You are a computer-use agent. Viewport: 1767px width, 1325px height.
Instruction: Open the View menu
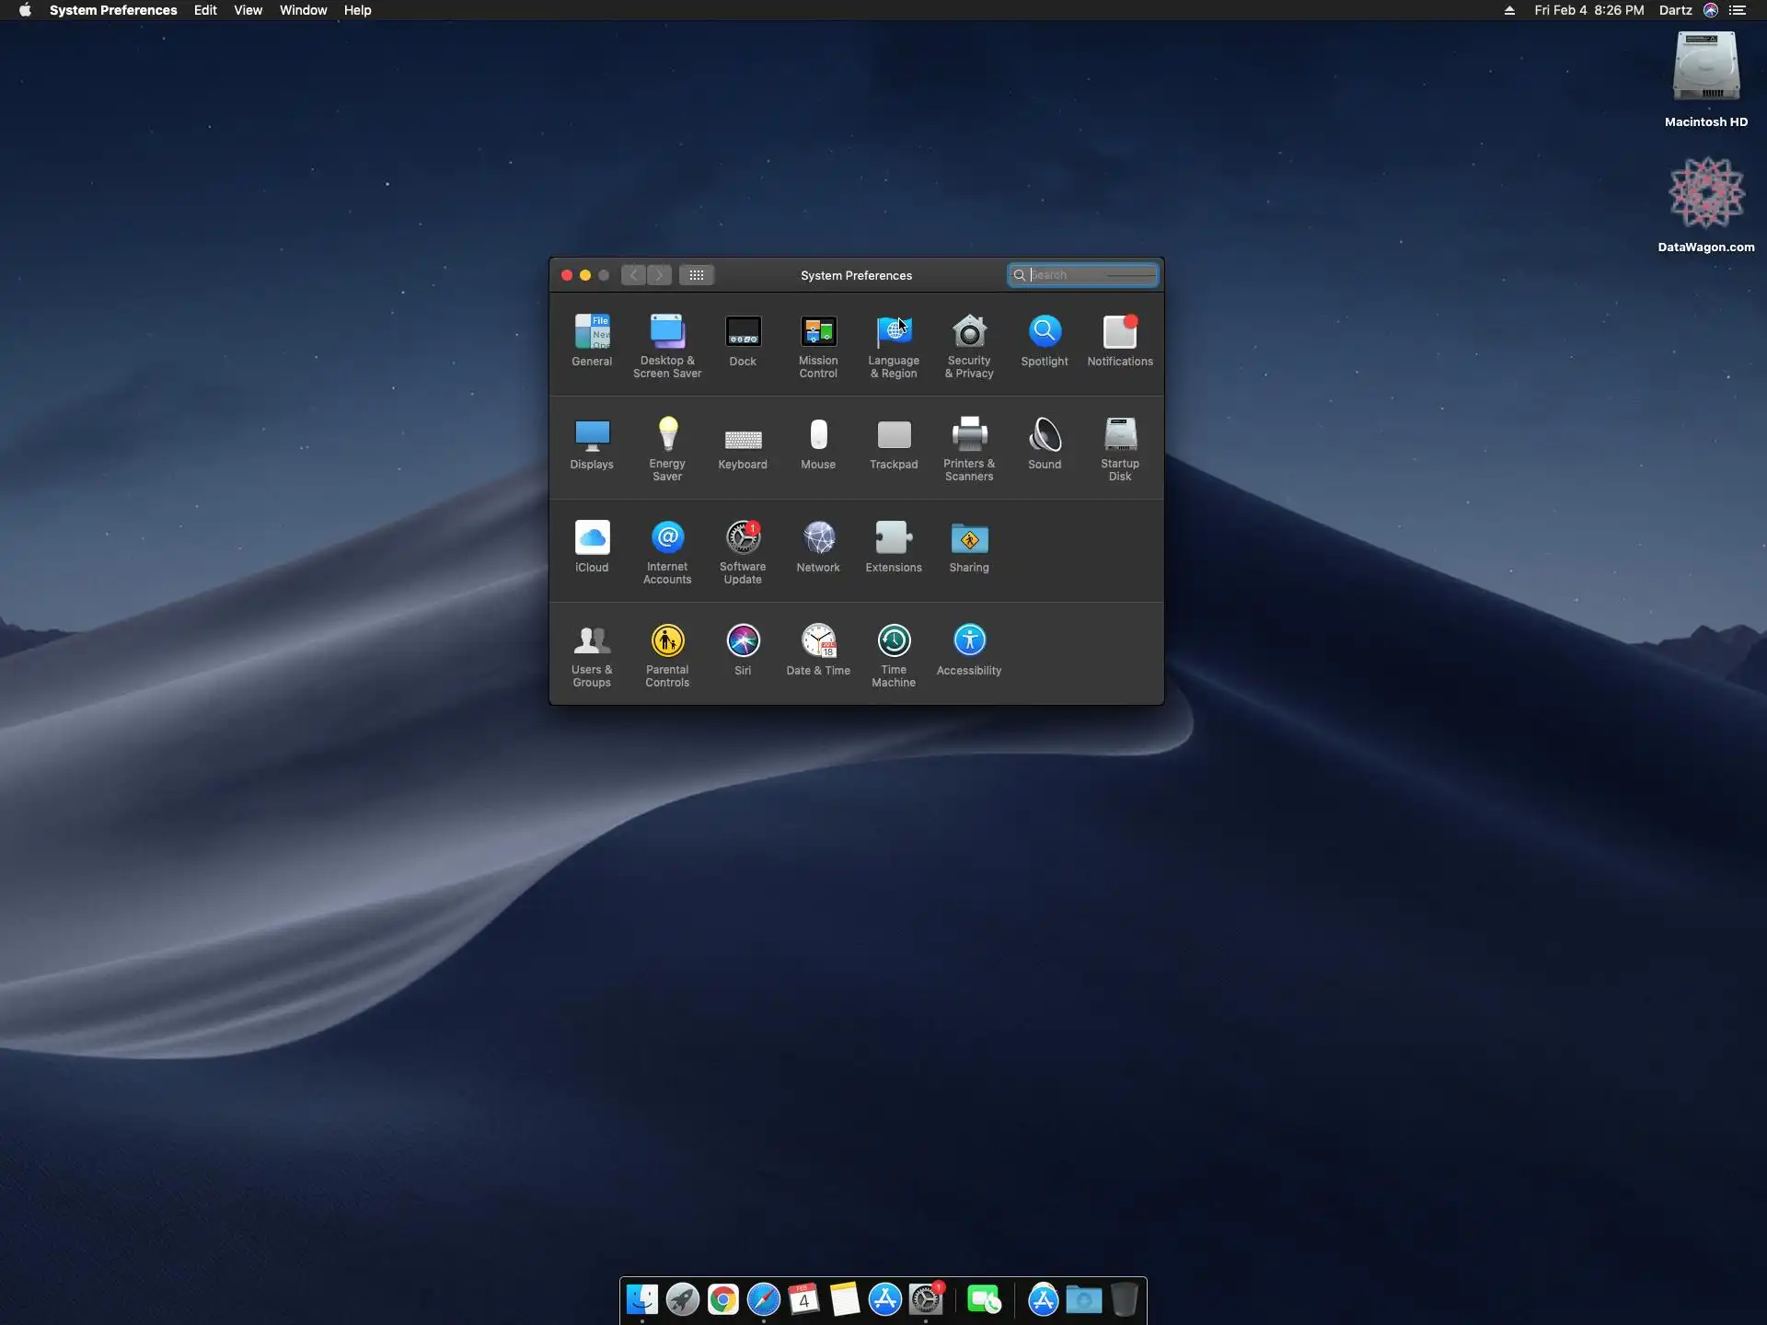click(x=248, y=10)
